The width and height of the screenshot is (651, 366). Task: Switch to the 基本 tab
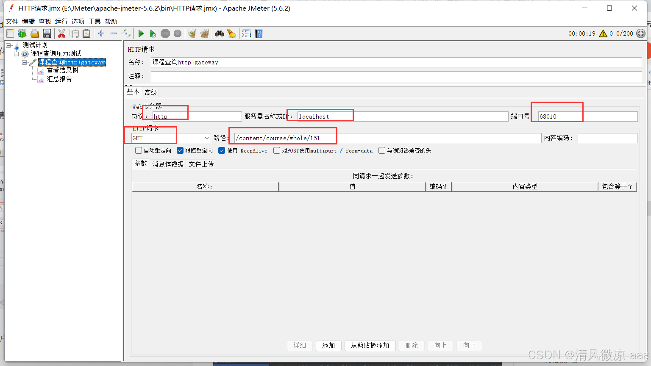pyautogui.click(x=133, y=92)
